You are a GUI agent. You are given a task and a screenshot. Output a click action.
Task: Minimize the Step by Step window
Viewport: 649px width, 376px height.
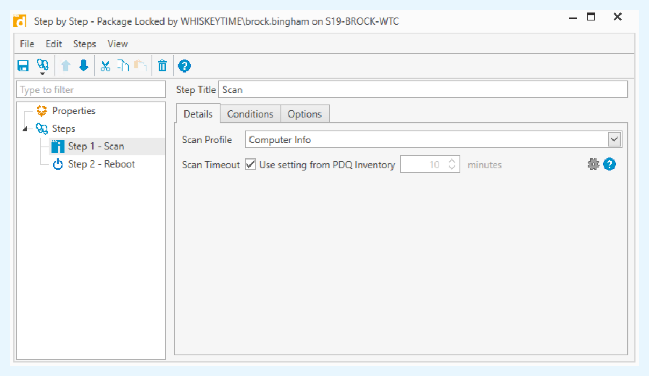tap(573, 18)
